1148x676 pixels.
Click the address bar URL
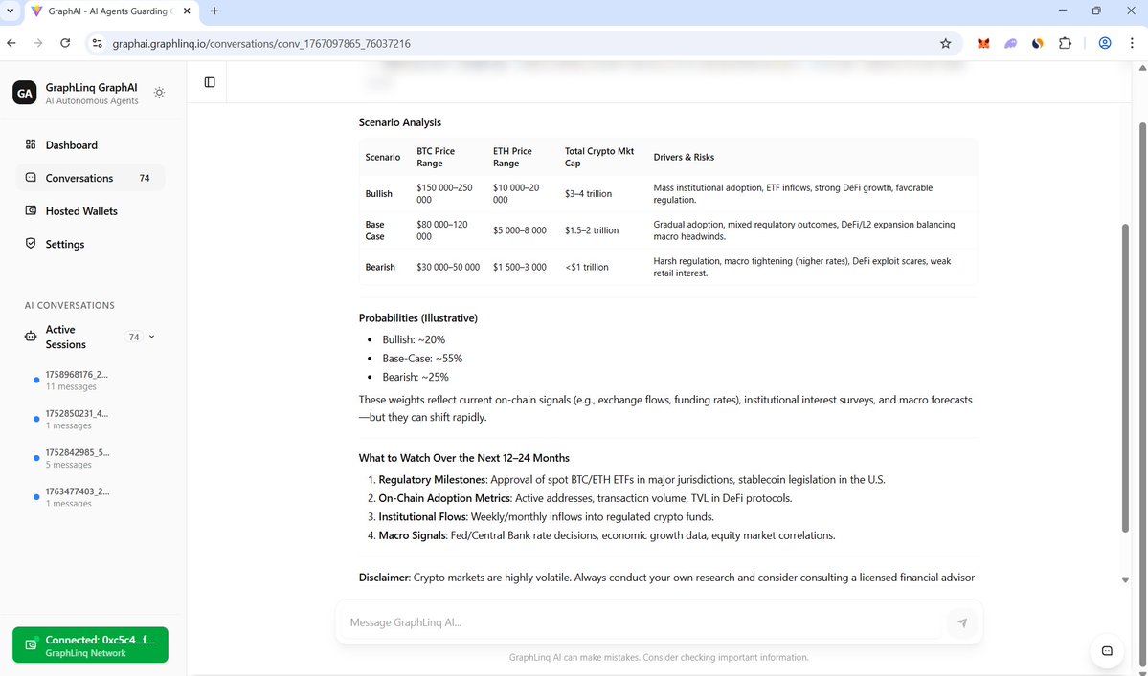[x=261, y=44]
